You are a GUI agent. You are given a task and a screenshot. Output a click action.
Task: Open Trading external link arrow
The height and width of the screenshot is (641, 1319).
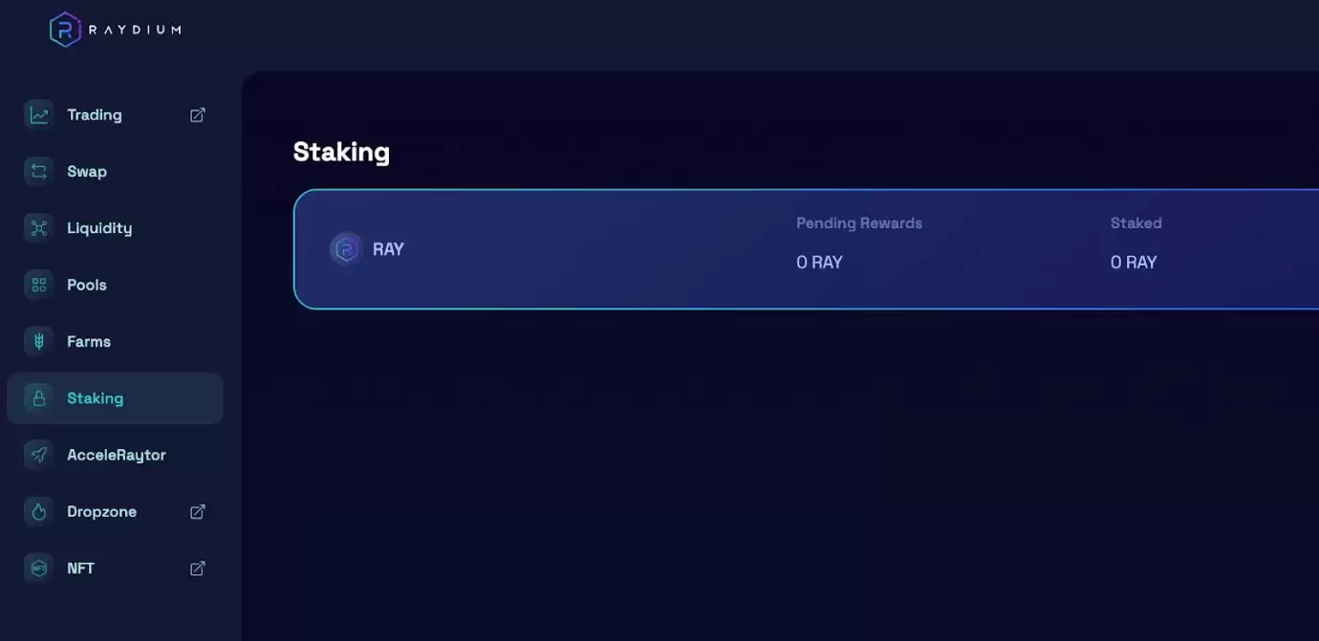point(198,115)
